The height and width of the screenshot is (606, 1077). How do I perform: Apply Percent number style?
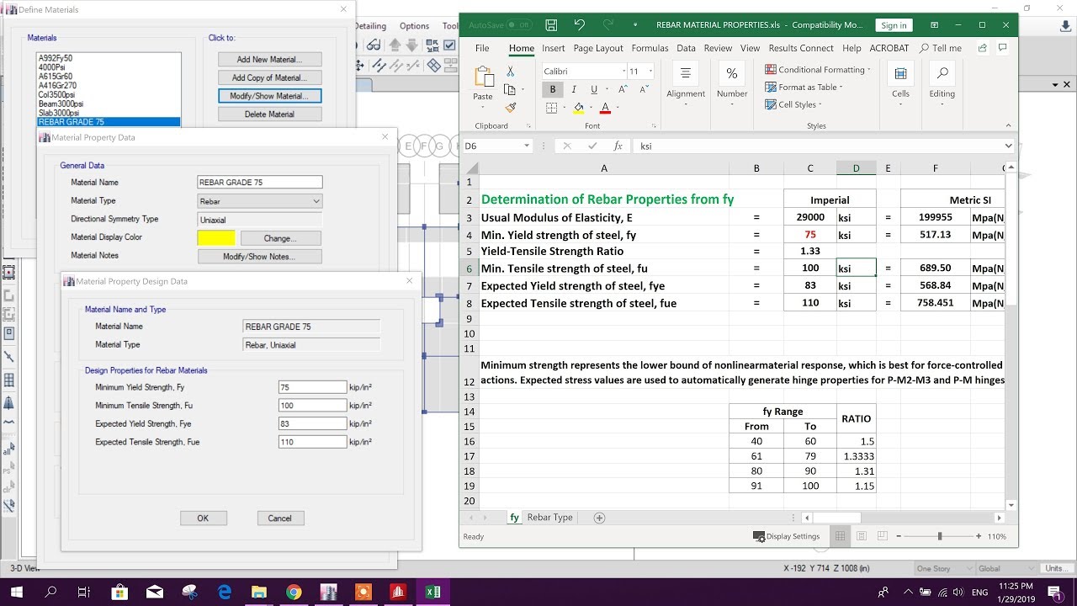point(732,73)
